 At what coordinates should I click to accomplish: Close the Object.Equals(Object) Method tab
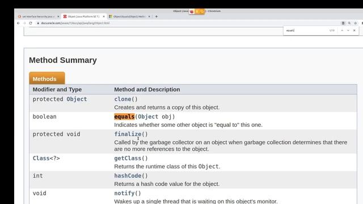[x=149, y=16]
